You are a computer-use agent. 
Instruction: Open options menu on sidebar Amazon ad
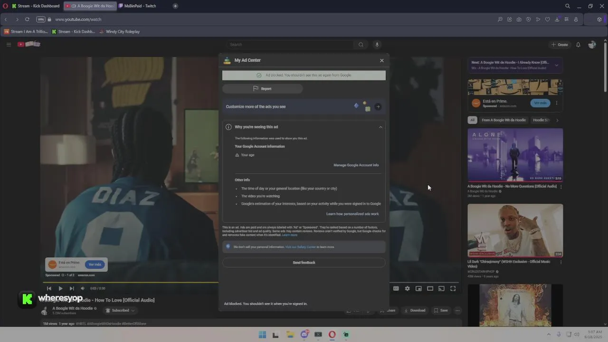(x=557, y=103)
